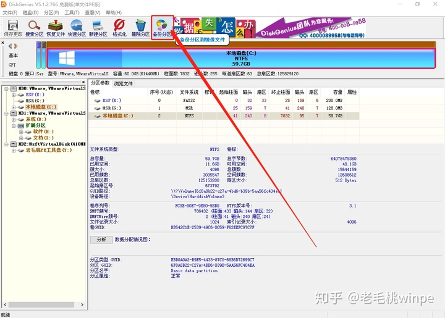Expand 本地磁盘(C:) in the tree
445x318 pixels.
(14, 107)
